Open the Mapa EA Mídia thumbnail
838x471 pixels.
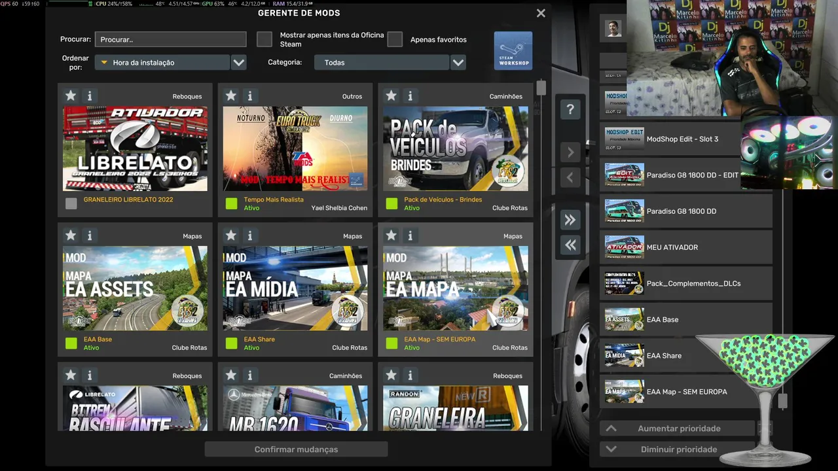coord(295,288)
